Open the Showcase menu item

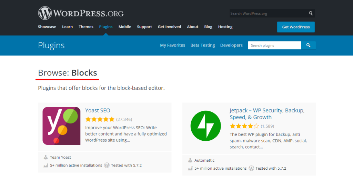[47, 27]
